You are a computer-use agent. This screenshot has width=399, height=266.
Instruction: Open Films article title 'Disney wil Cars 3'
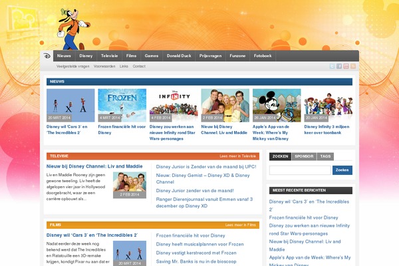tap(92, 235)
